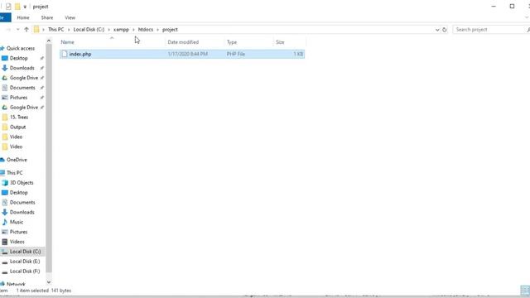
Task: Select Local Disk (F:) in sidebar
Action: pyautogui.click(x=25, y=271)
